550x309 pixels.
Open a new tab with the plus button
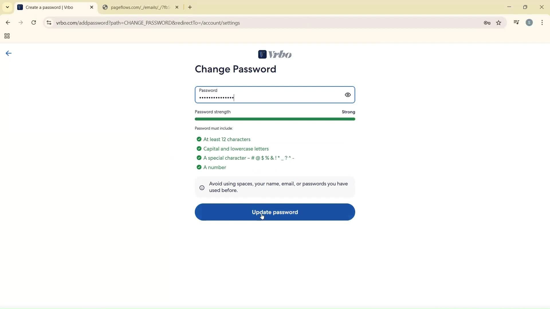tap(190, 7)
